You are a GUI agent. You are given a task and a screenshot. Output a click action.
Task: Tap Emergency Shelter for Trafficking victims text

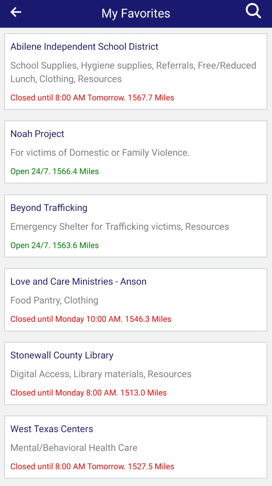120,227
